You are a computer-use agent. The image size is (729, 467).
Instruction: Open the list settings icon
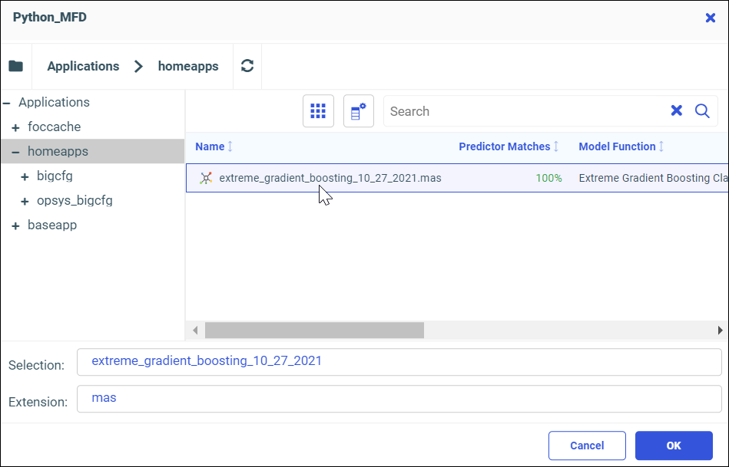pyautogui.click(x=359, y=111)
